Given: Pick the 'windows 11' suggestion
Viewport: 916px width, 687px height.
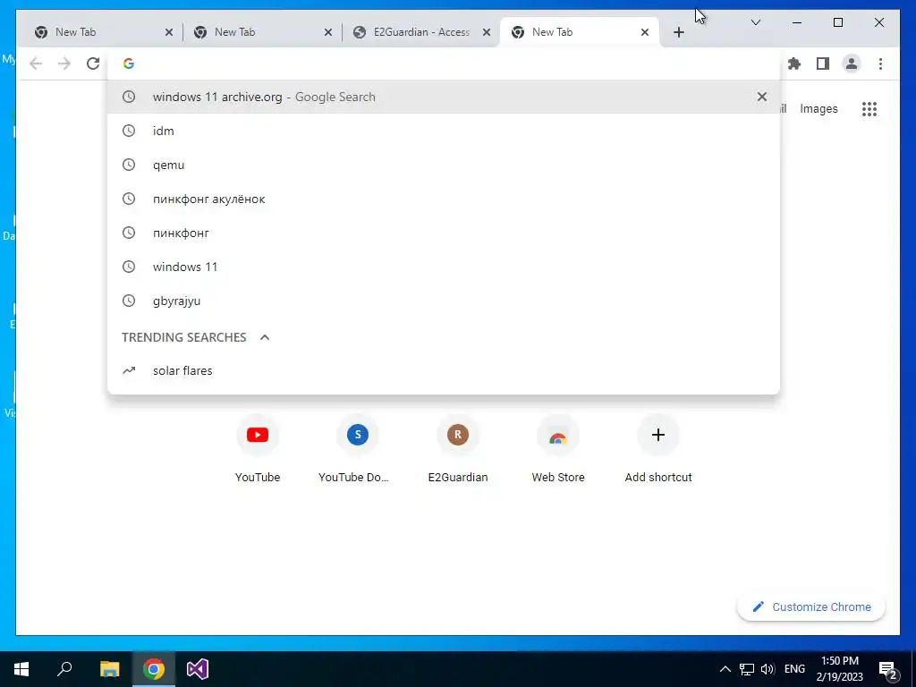Looking at the screenshot, I should pyautogui.click(x=444, y=267).
